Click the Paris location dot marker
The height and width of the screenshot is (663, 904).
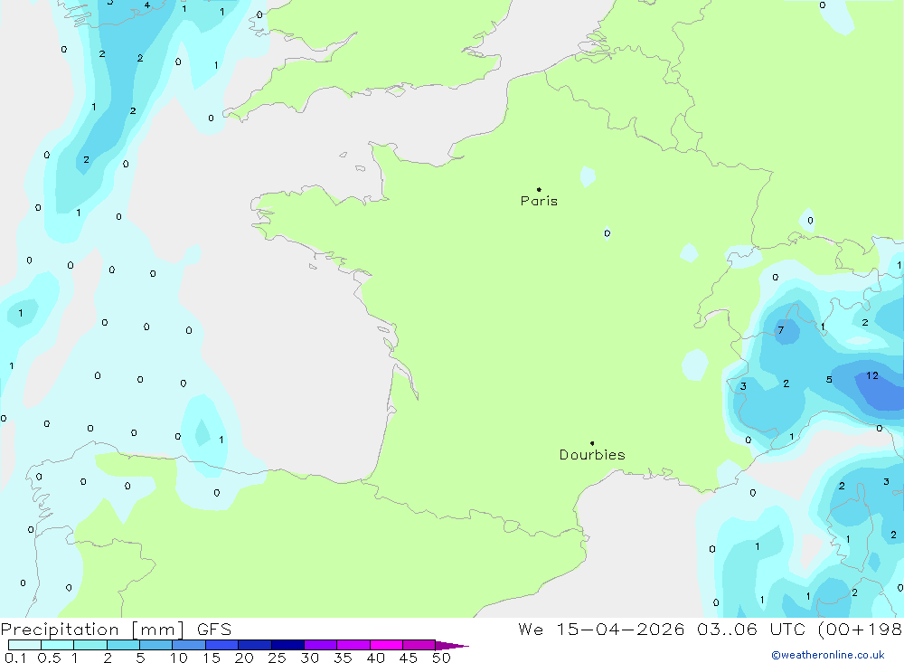[x=539, y=189]
